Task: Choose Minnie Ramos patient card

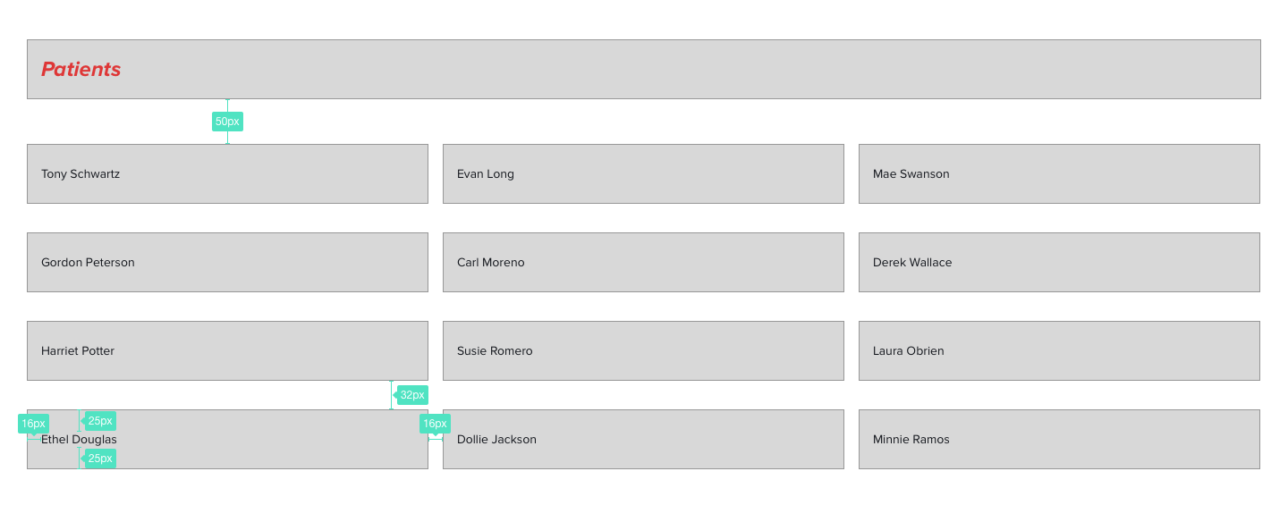Action: (1059, 439)
